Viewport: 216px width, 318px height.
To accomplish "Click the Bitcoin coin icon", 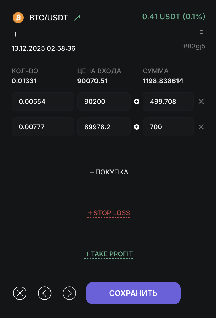I will [x=18, y=18].
